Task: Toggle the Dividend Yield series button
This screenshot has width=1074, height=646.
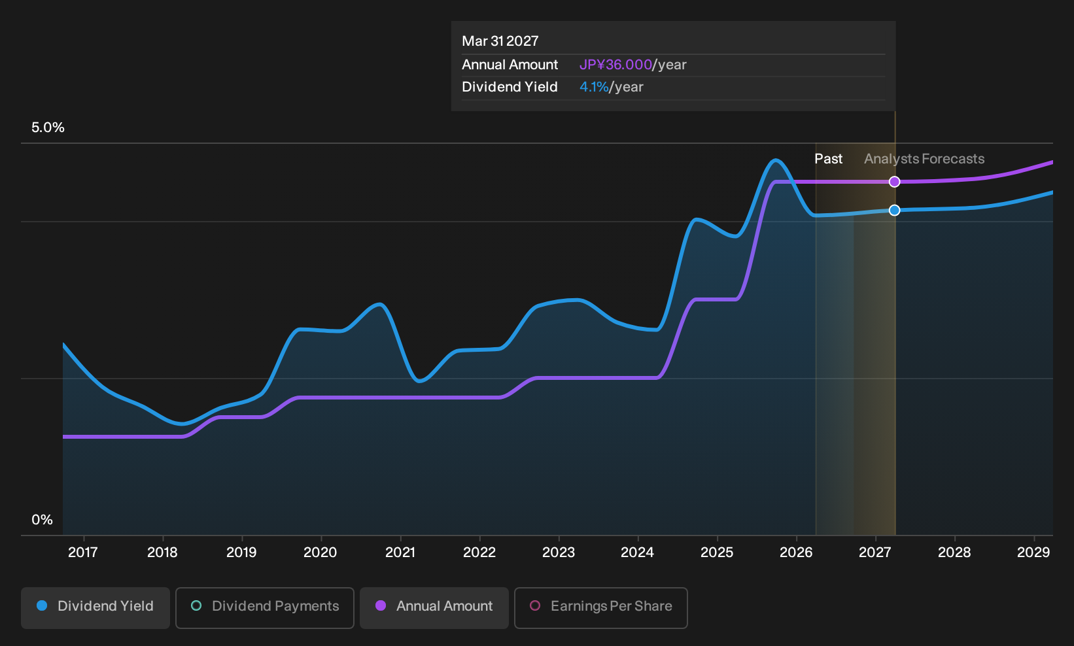Action: click(x=95, y=608)
